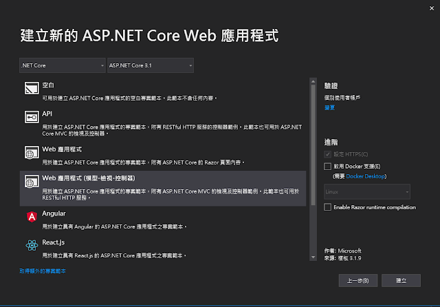Click the template list scrollbar thumb
The image size is (440, 307).
pyautogui.click(x=313, y=145)
